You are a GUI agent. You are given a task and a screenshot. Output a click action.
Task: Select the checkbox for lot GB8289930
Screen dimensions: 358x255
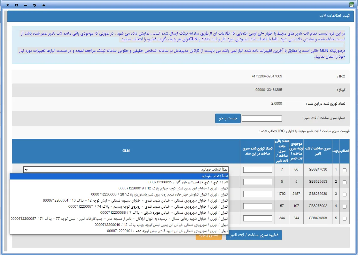(344, 195)
